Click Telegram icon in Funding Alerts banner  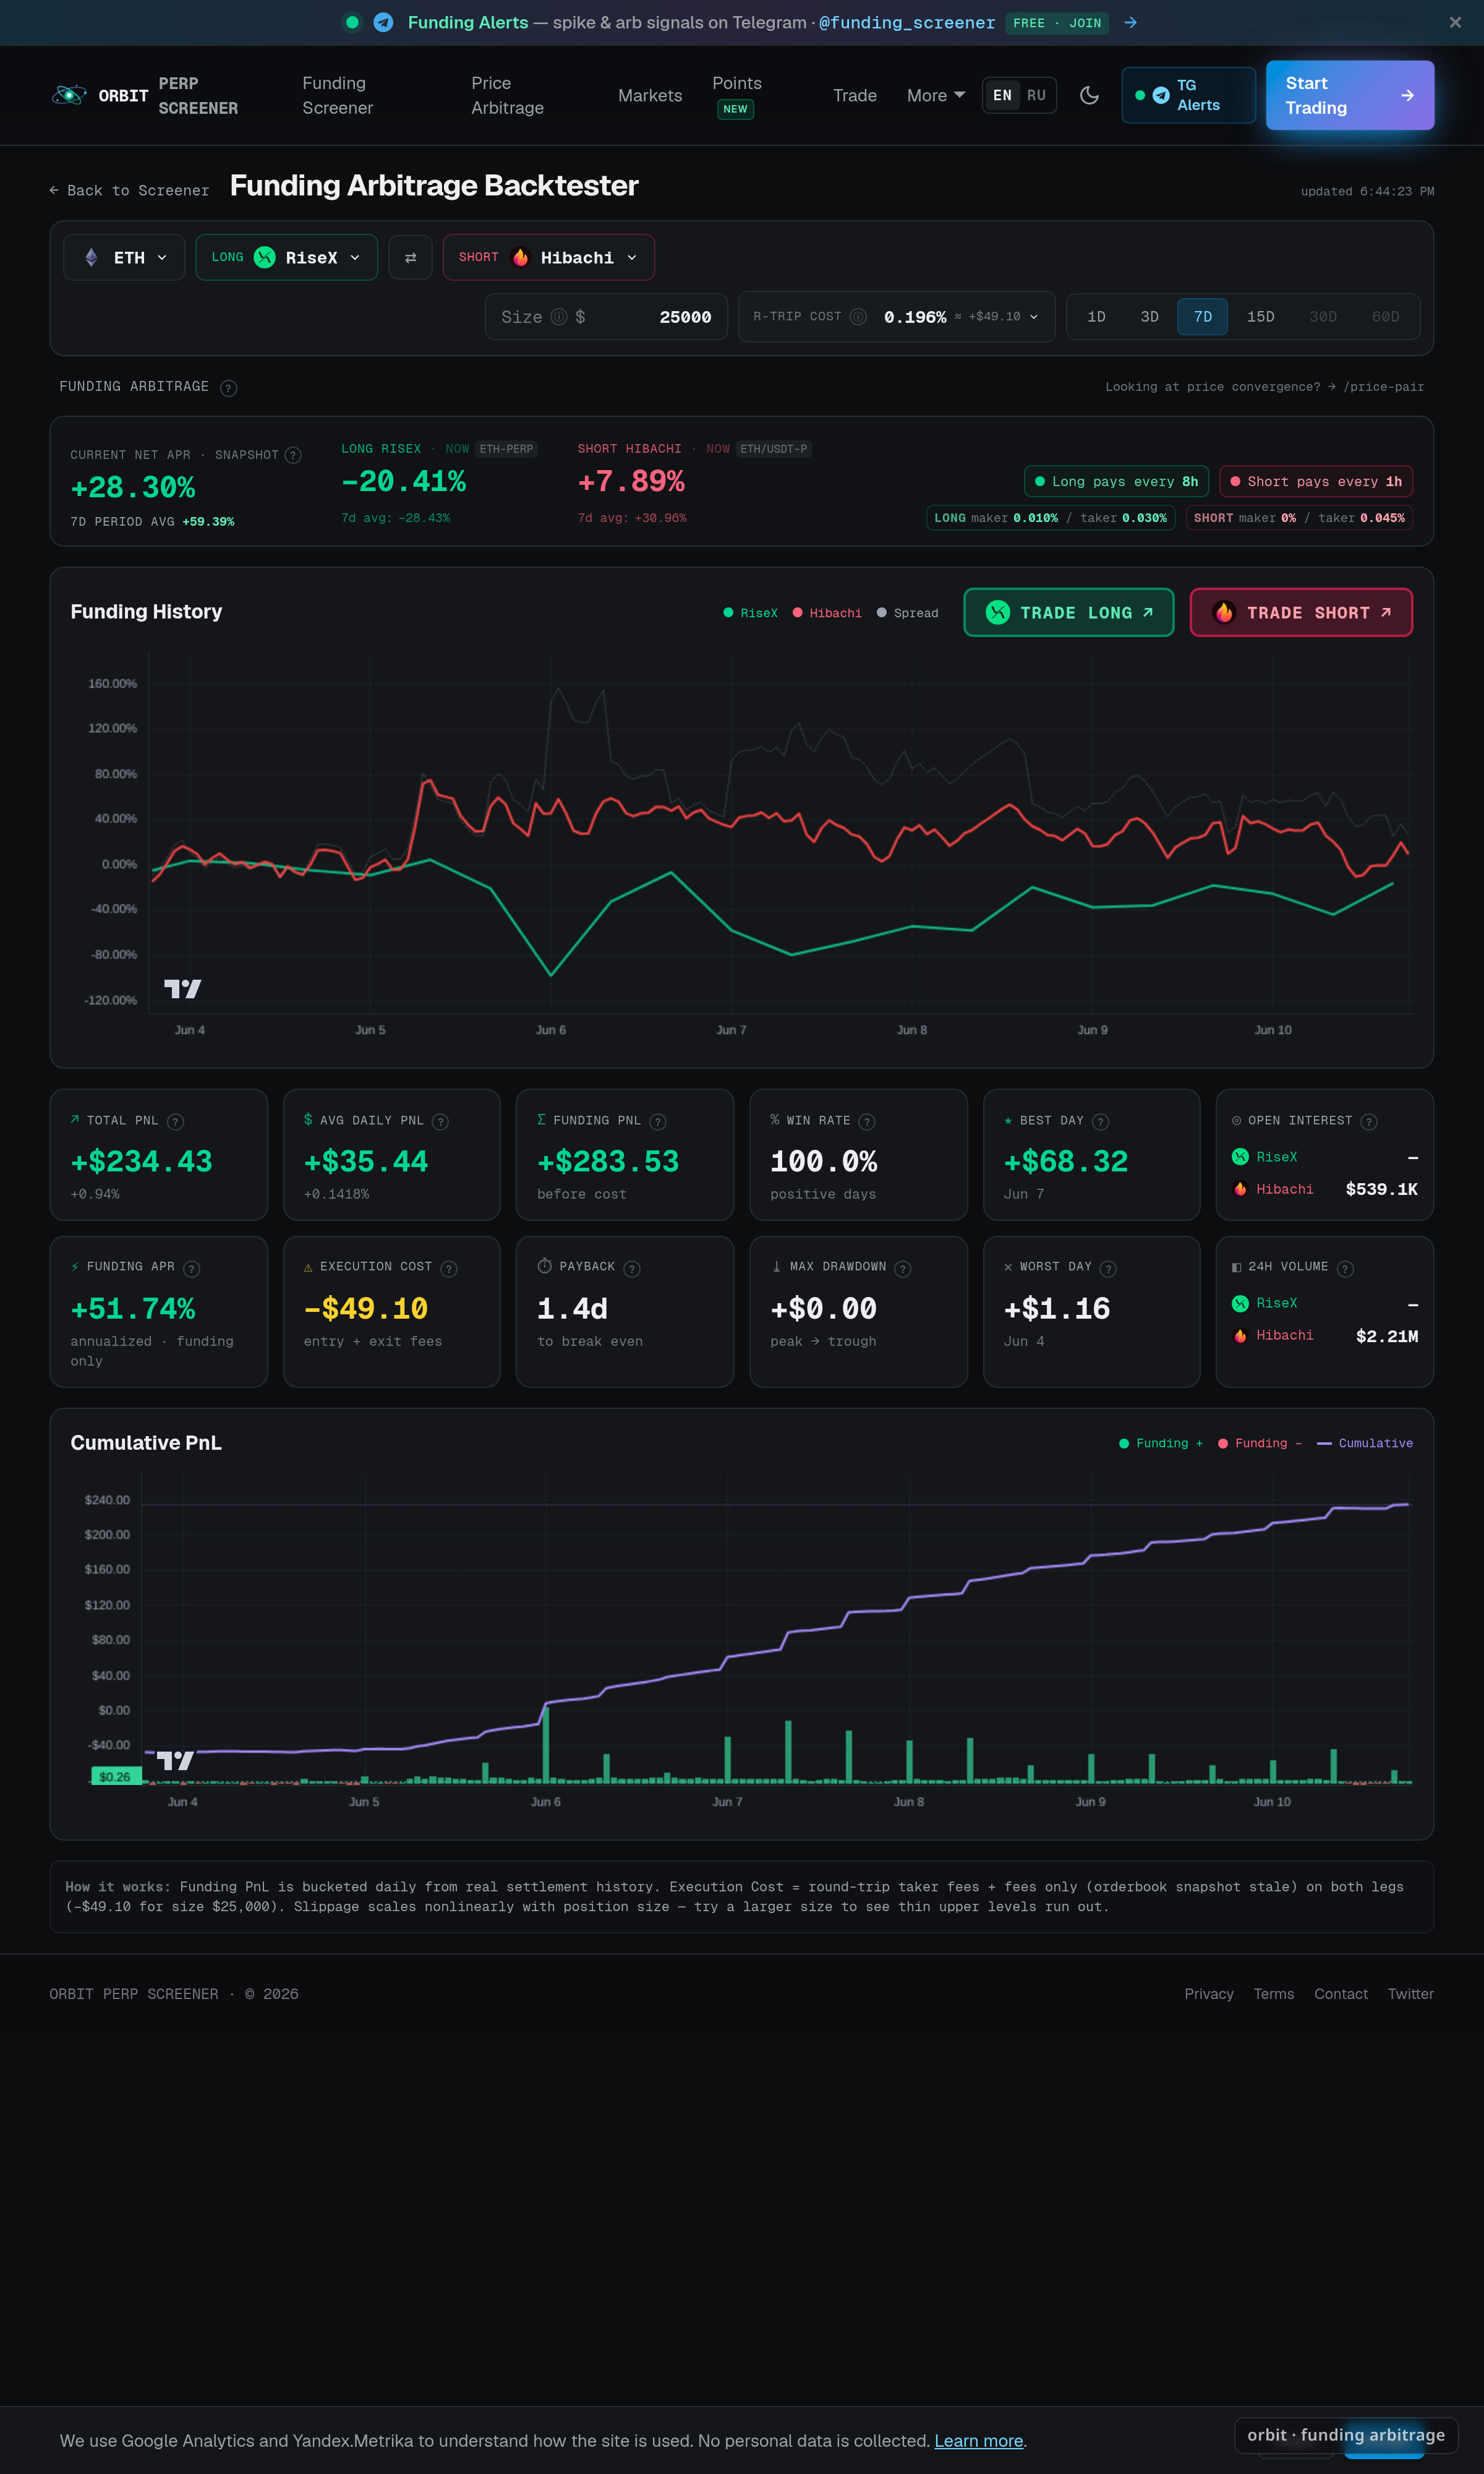383,22
